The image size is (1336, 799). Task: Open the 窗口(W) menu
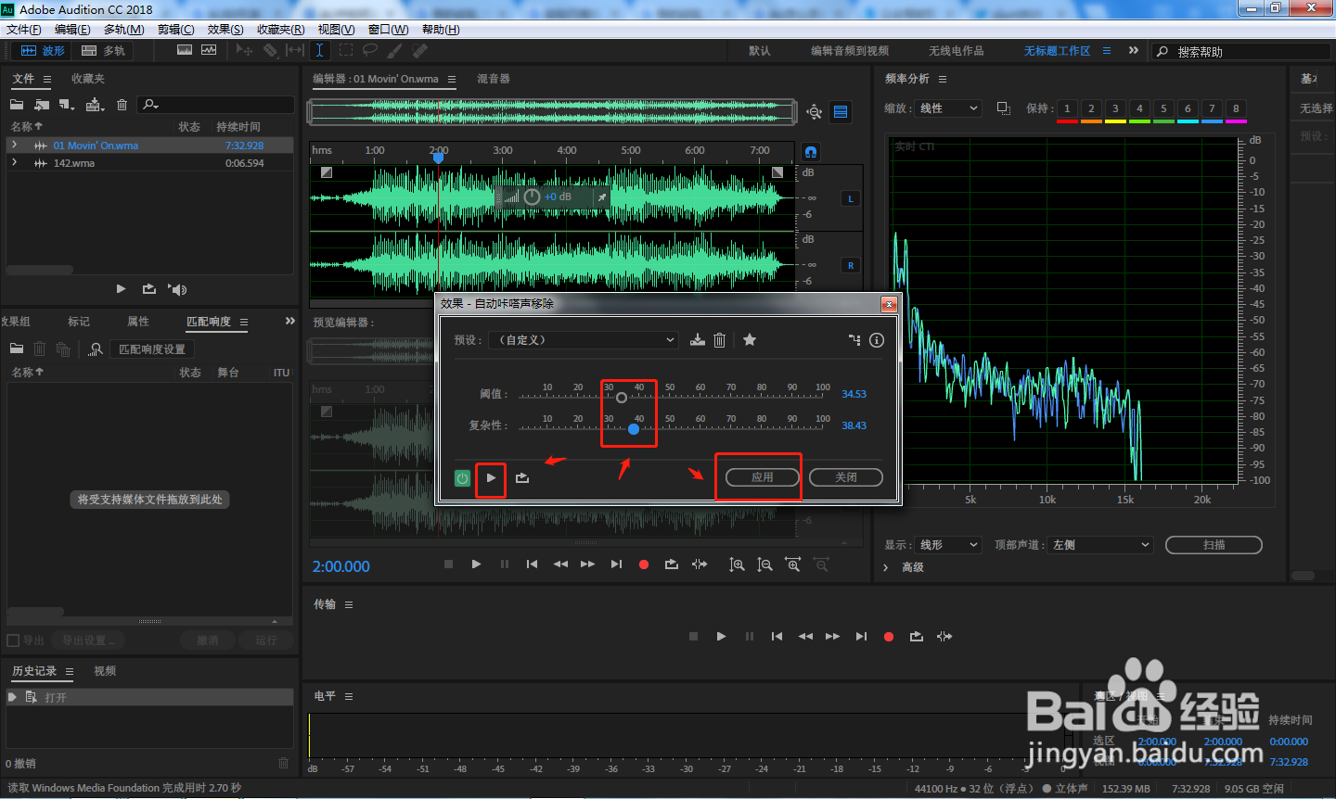tap(388, 30)
